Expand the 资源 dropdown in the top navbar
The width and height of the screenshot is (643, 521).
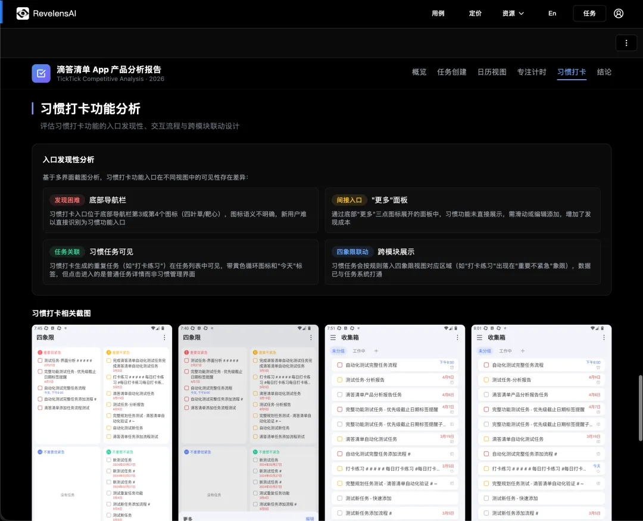pos(513,14)
